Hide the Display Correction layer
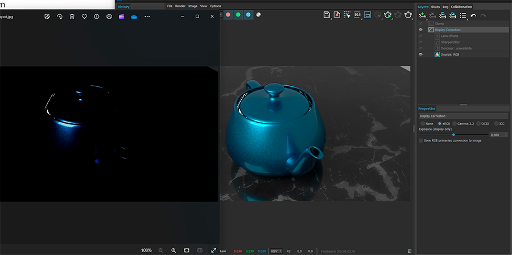The width and height of the screenshot is (512, 255). point(421,30)
